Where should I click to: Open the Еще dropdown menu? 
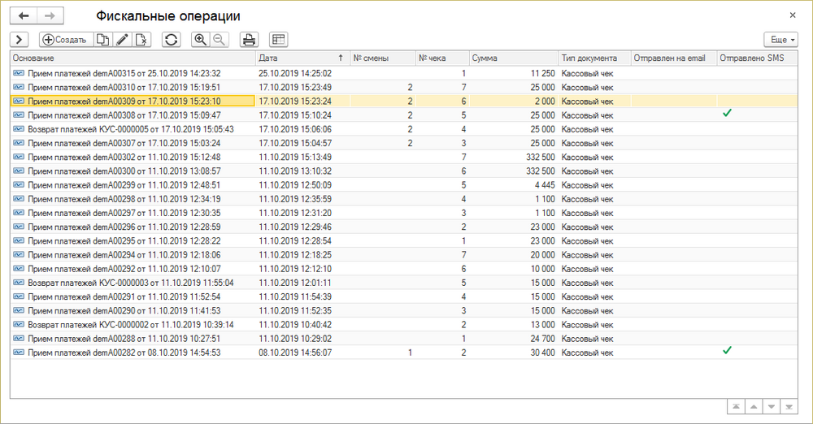(780, 39)
